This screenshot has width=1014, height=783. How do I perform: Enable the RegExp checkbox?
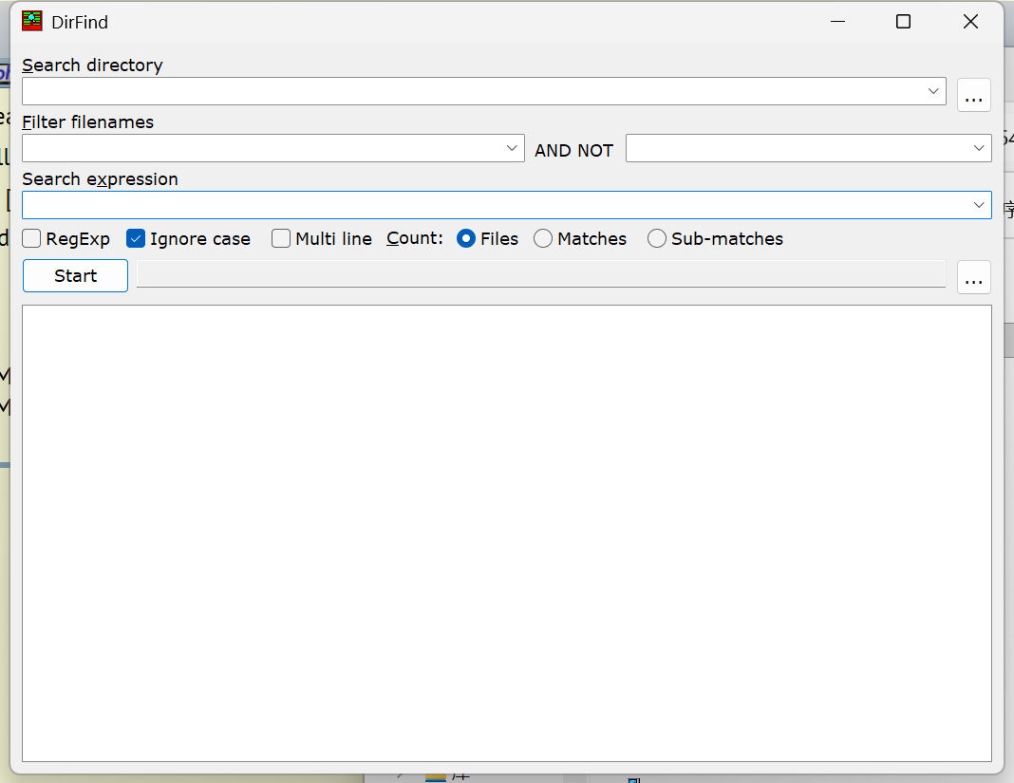pos(30,238)
